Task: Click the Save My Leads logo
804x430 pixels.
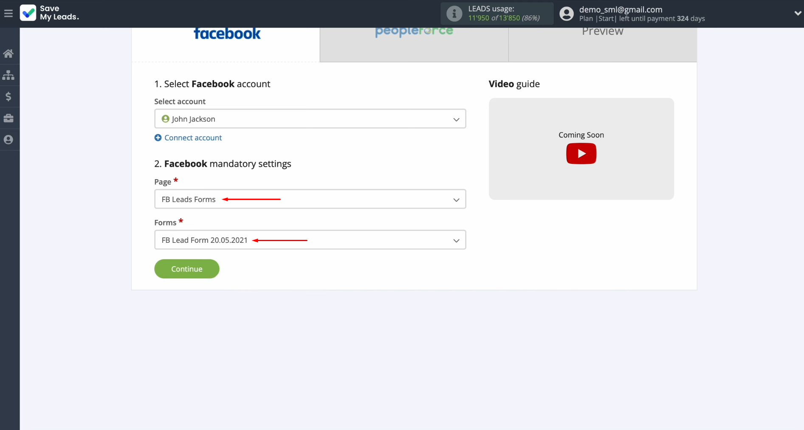Action: pos(49,13)
